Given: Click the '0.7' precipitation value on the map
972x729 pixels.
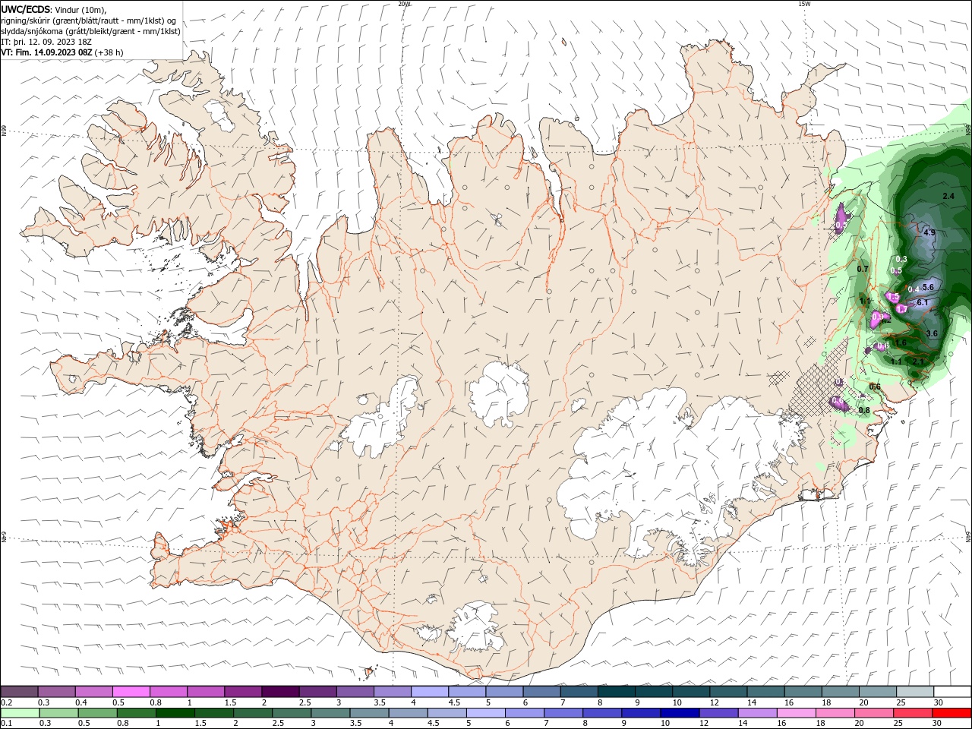Looking at the screenshot, I should point(863,269).
